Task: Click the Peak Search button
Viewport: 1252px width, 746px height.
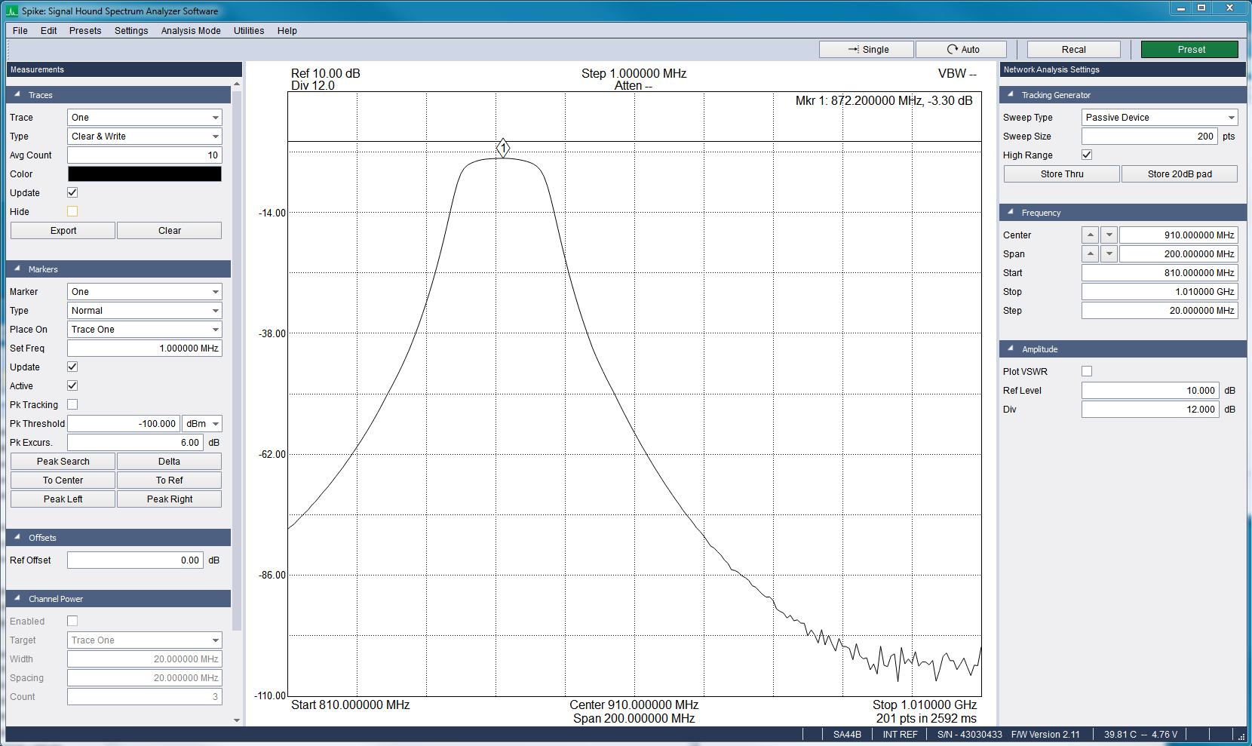Action: (63, 462)
